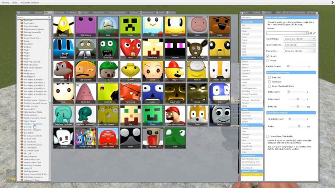The height and width of the screenshot is (188, 335).
Task: Spawn the green Yoshi thumbnail
Action: coord(175,138)
